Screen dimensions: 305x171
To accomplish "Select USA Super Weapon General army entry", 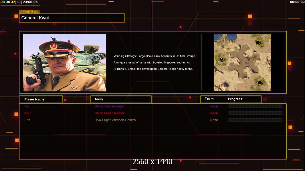I will pyautogui.click(x=115, y=120).
